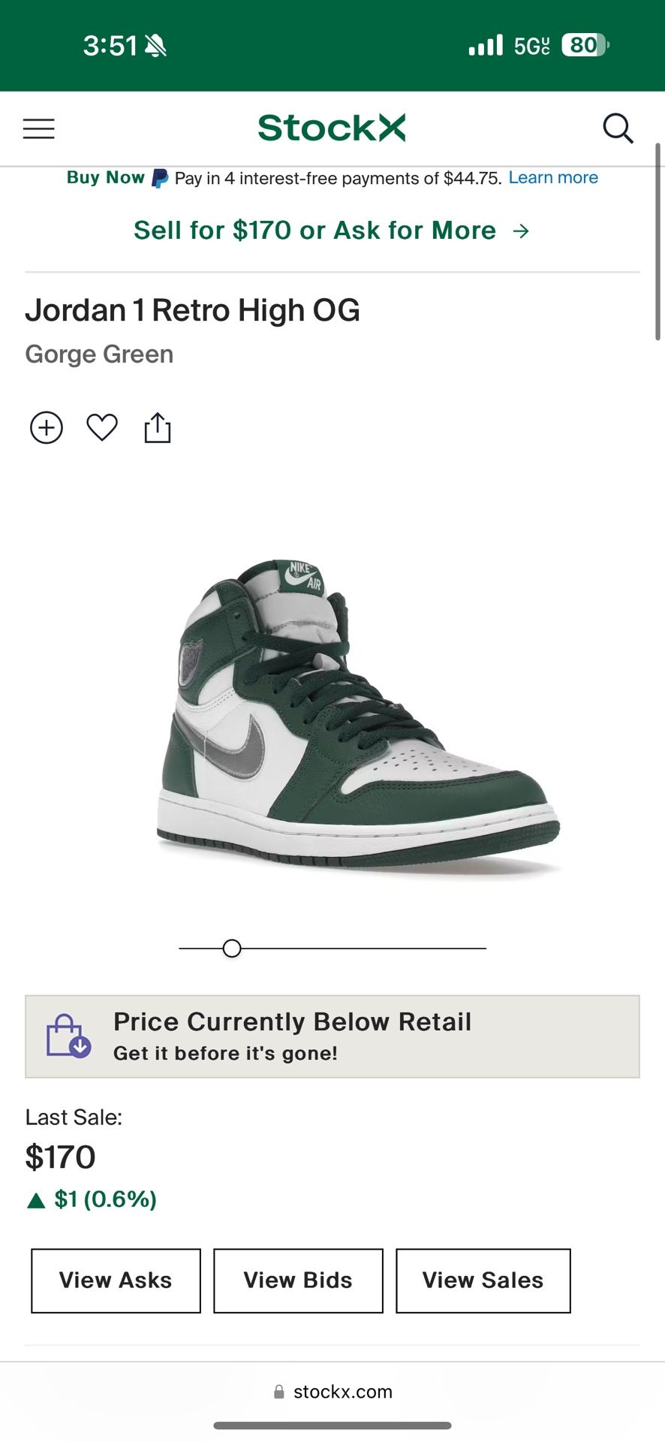The height and width of the screenshot is (1442, 665).
Task: Open the View Asks button
Action: point(116,1281)
